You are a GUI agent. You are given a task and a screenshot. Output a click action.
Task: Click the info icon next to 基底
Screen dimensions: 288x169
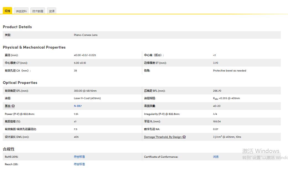click(13, 106)
